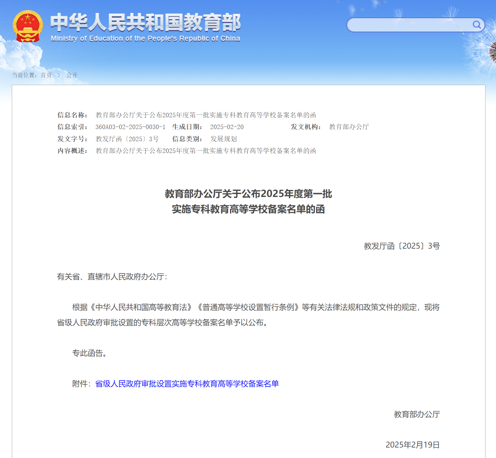Image resolution: width=496 pixels, height=458 pixels.
Task: Click the 信息类别 label
Action: point(188,139)
